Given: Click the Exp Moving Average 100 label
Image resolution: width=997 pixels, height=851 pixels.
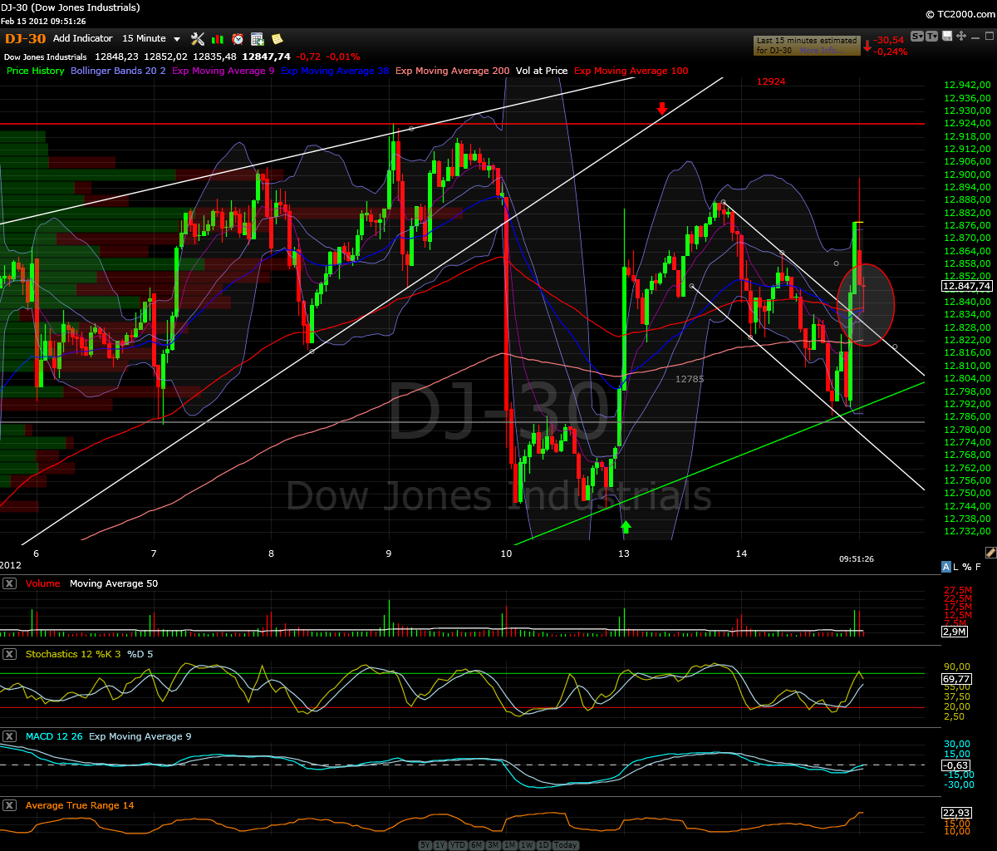Looking at the screenshot, I should pyautogui.click(x=631, y=71).
